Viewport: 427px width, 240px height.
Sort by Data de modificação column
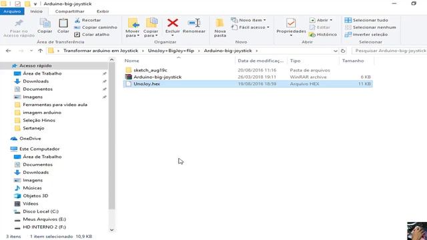261,61
